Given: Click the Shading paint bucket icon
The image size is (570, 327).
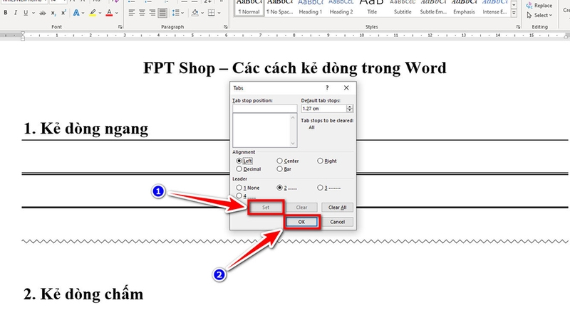Looking at the screenshot, I should (x=195, y=13).
